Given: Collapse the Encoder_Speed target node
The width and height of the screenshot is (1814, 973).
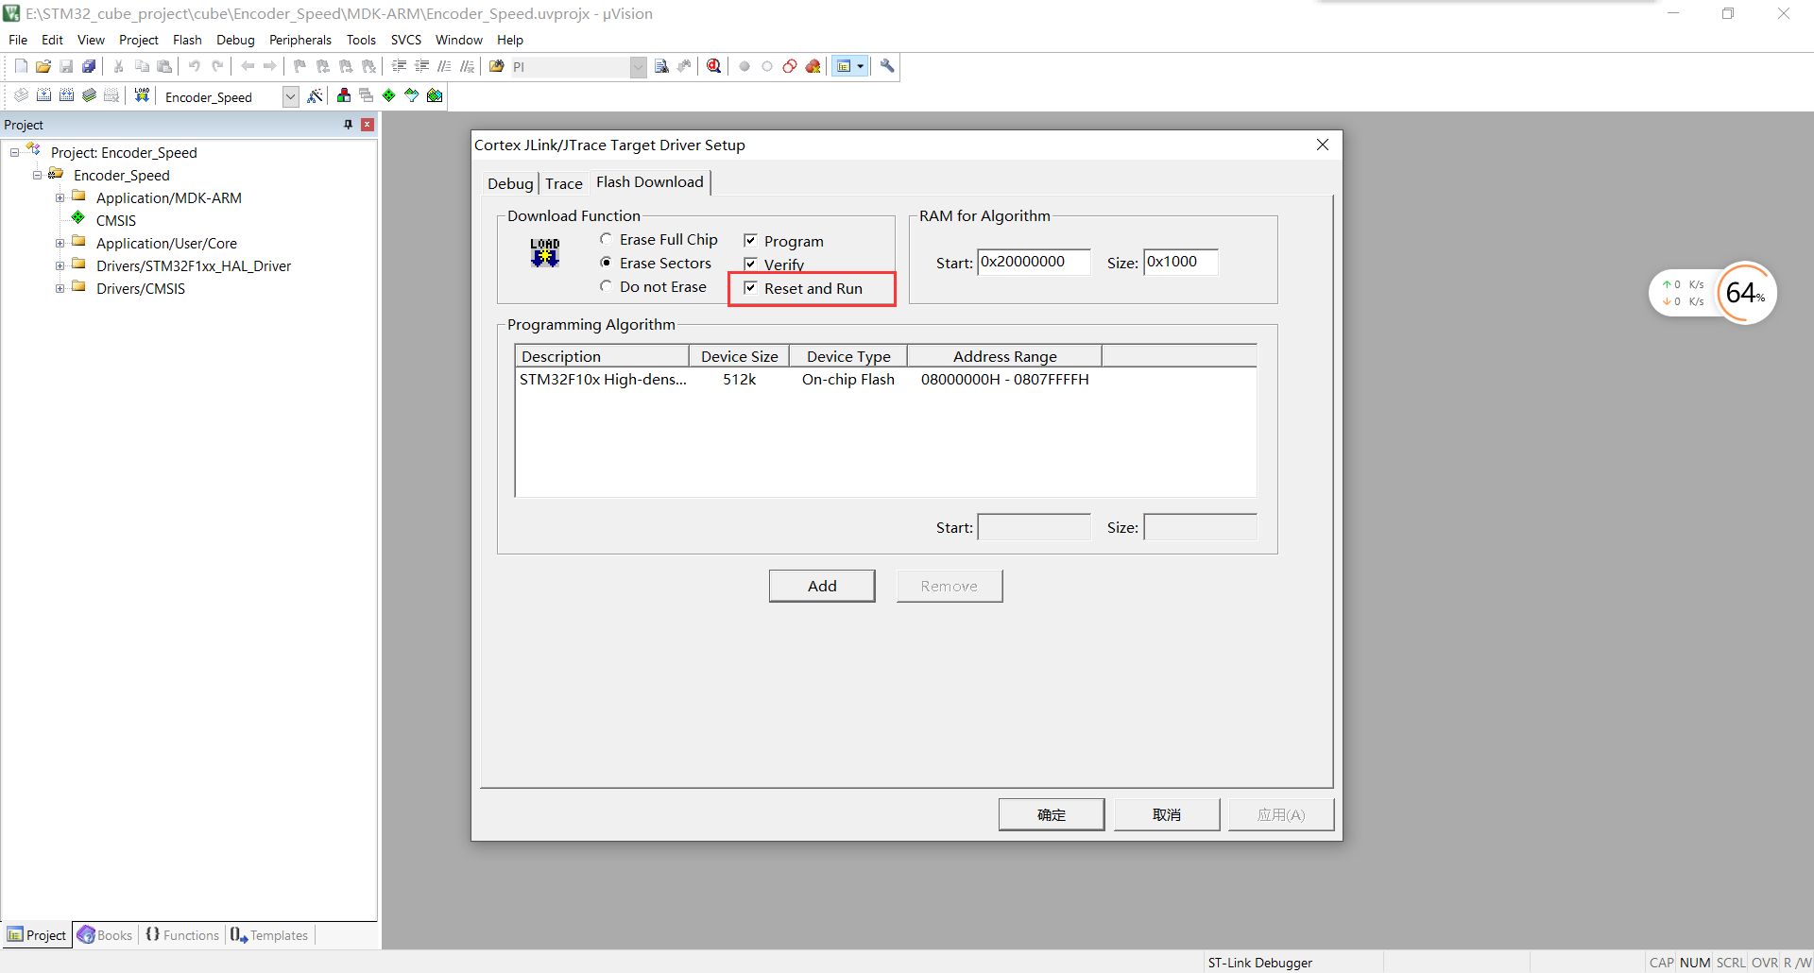Looking at the screenshot, I should [37, 175].
